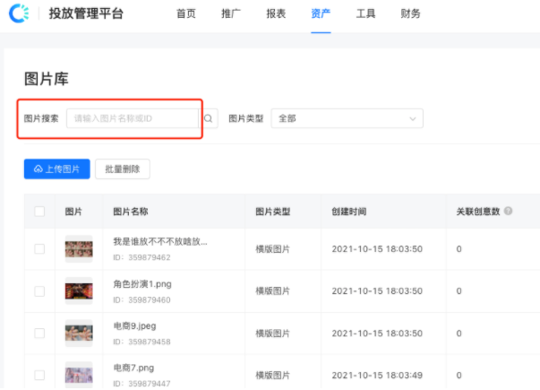Check the row with ID 359879462
This screenshot has height=390, width=540.
pyautogui.click(x=39, y=249)
